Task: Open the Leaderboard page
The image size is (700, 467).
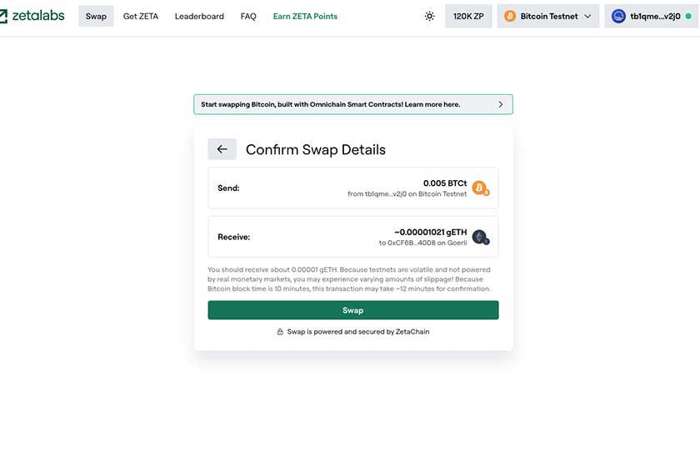Action: 199,16
